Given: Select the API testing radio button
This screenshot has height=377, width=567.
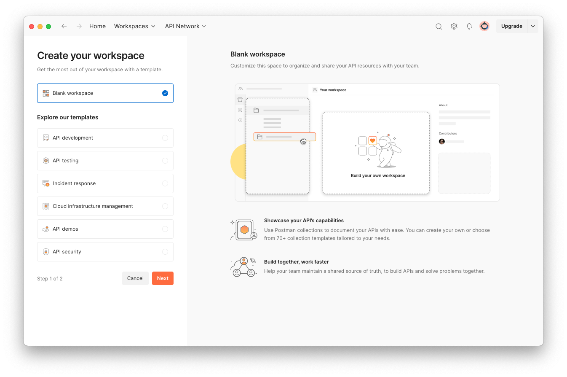Looking at the screenshot, I should click(x=165, y=161).
